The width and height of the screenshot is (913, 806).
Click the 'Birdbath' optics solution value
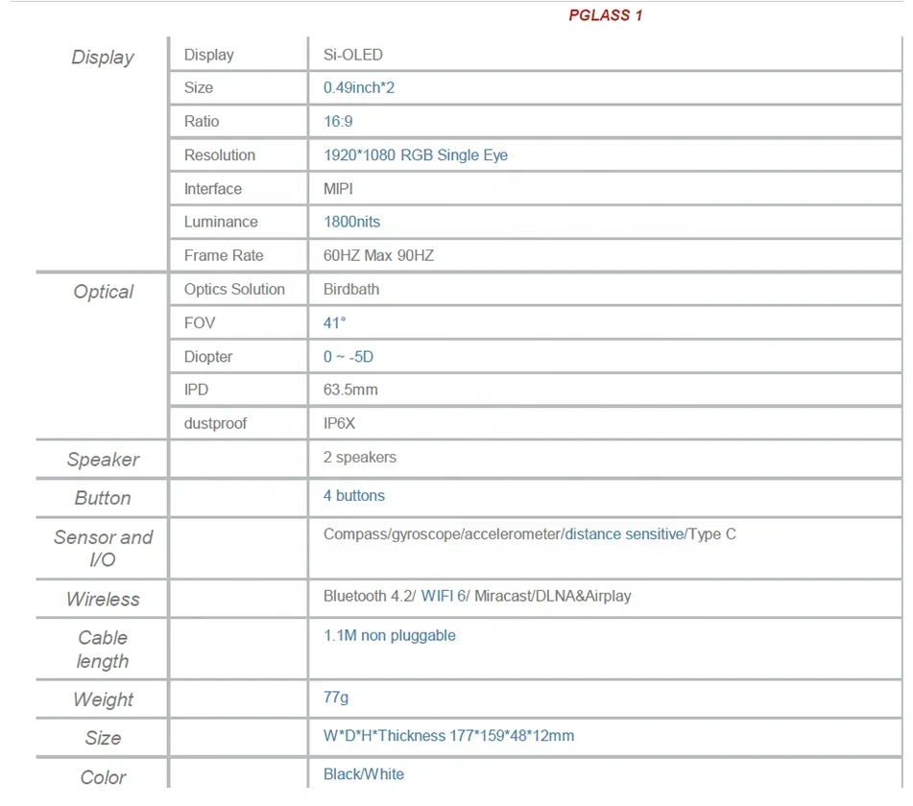tap(351, 289)
